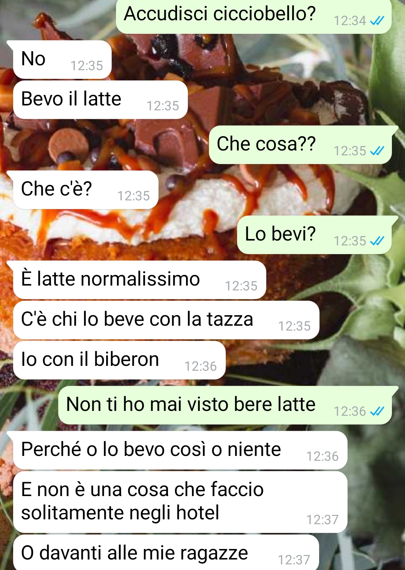
Task: Select the message mentioning 'solitamente negli hotel'
Action: pos(180,502)
